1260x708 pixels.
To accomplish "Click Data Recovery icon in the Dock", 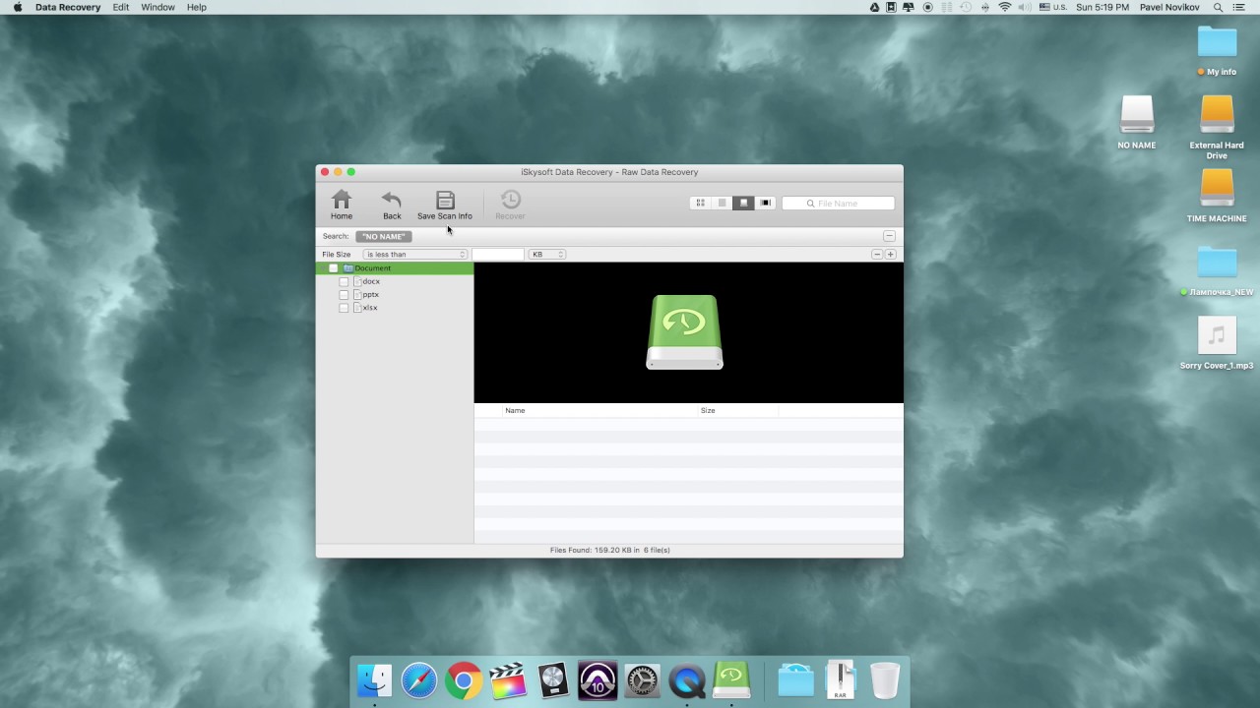I will (x=731, y=679).
